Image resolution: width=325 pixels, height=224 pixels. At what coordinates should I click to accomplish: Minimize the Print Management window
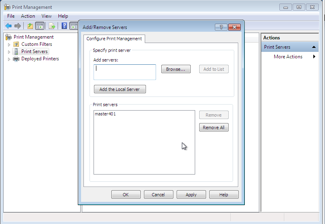click(x=285, y=7)
